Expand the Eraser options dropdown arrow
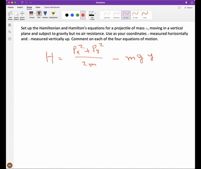201x169 pixels. coord(35,13)
